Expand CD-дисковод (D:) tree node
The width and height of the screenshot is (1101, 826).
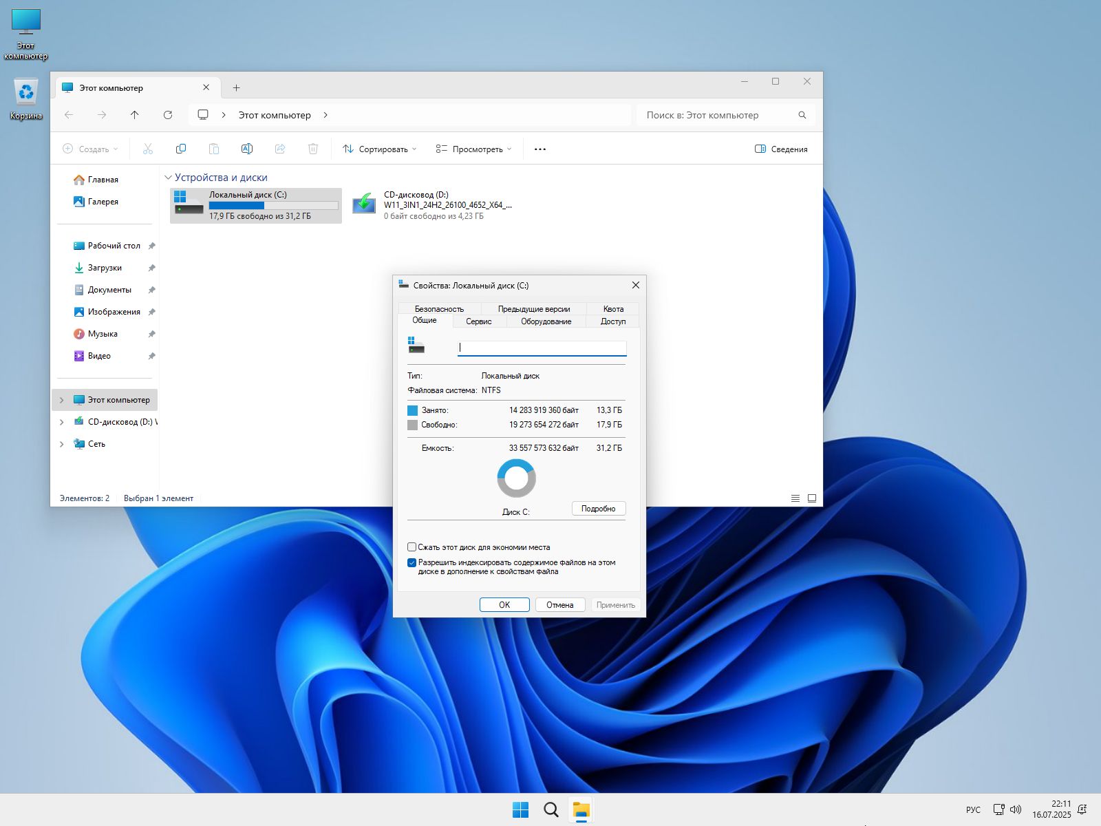pyautogui.click(x=61, y=422)
